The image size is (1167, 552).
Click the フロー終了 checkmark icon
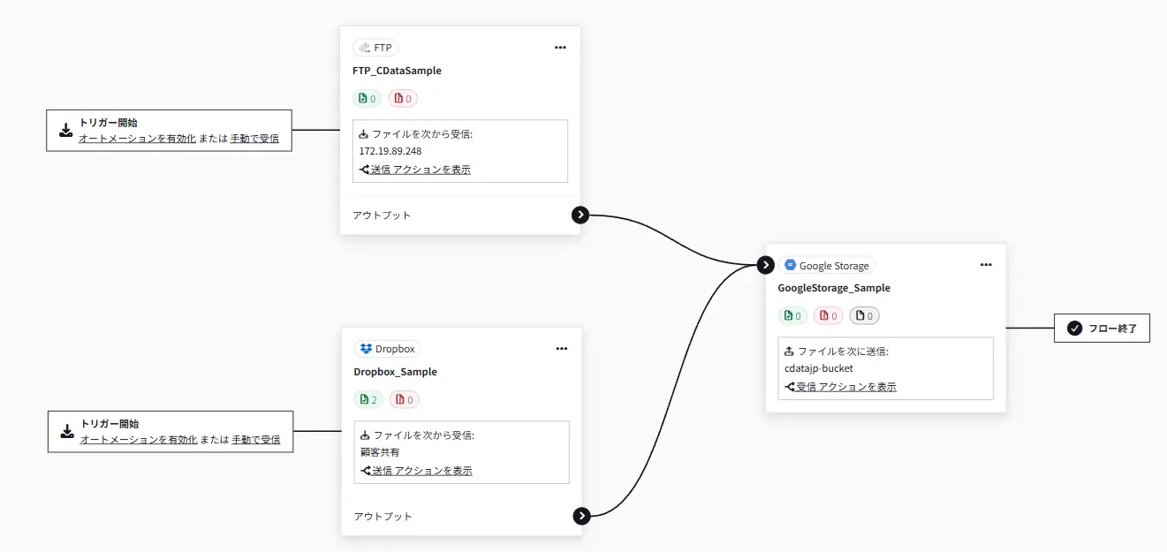[x=1075, y=329]
